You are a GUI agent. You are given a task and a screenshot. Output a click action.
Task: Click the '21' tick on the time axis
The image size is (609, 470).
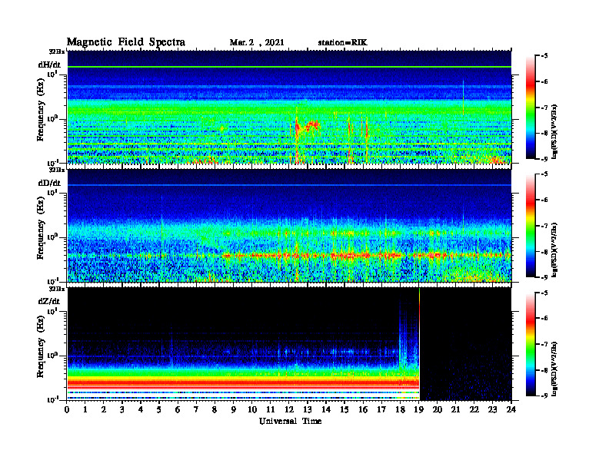click(x=455, y=410)
